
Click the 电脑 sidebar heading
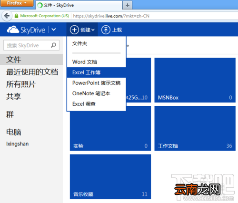(14, 132)
